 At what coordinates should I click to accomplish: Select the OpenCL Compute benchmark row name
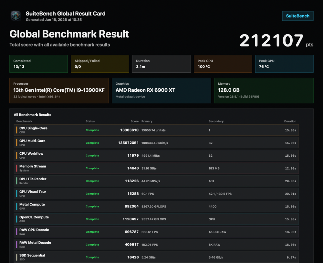tap(34, 217)
